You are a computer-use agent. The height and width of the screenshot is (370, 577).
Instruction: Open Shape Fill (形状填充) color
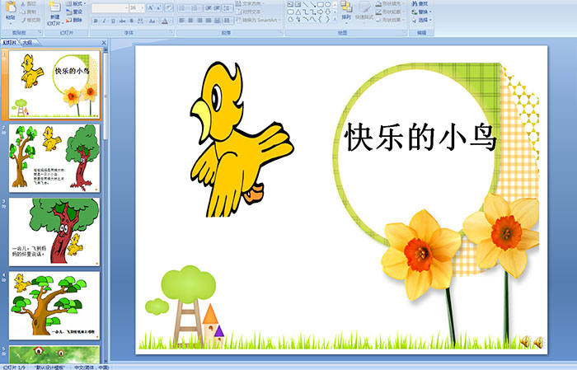point(390,3)
